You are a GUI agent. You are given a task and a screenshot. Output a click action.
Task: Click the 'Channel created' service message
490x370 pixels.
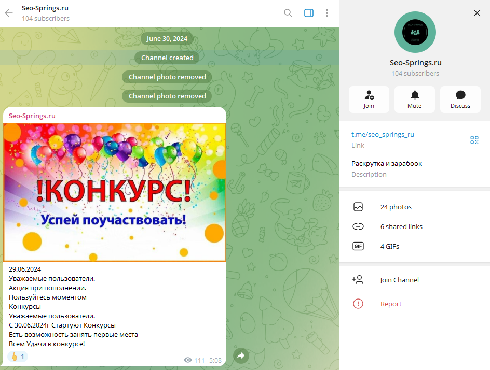coord(167,58)
